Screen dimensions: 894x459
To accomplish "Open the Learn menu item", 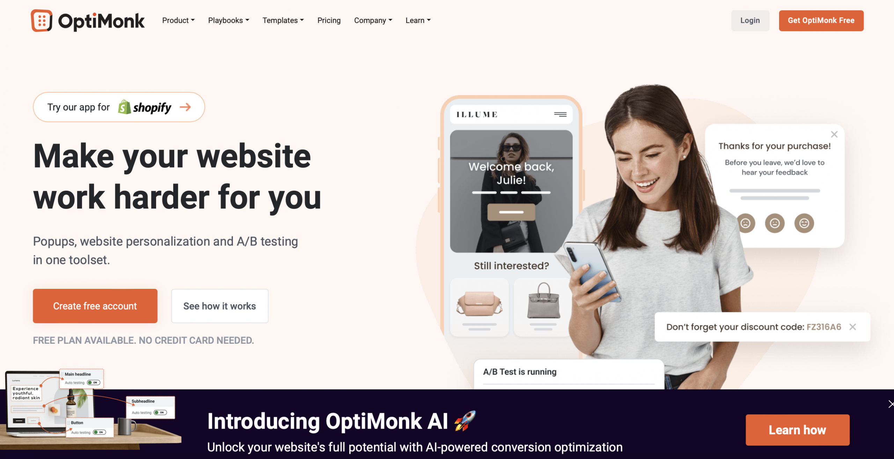I will [x=418, y=21].
